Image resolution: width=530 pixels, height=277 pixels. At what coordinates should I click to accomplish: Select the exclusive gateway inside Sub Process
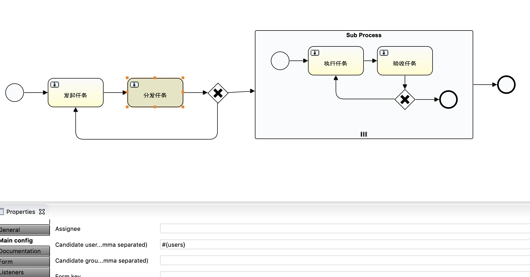(405, 99)
